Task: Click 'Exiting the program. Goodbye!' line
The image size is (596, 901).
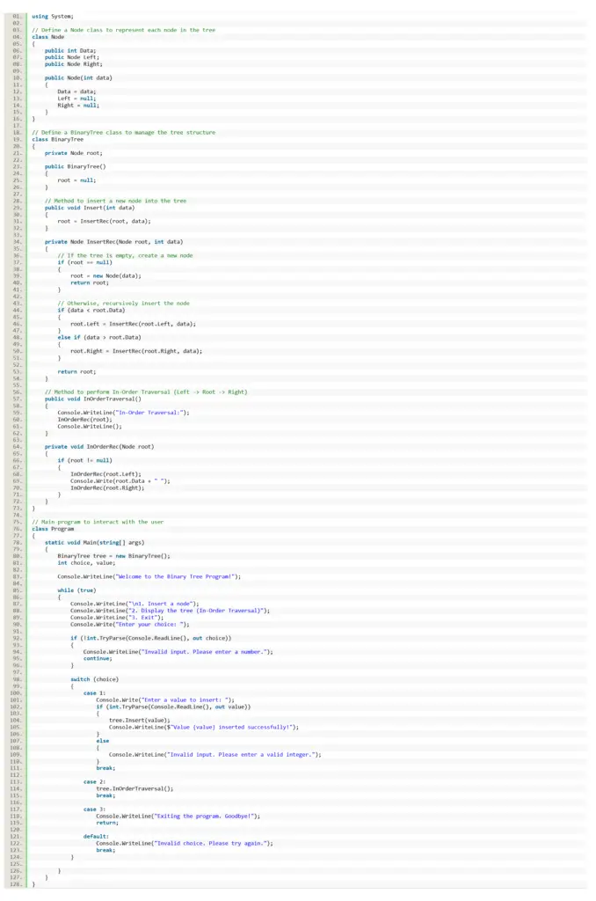Action: (x=178, y=816)
